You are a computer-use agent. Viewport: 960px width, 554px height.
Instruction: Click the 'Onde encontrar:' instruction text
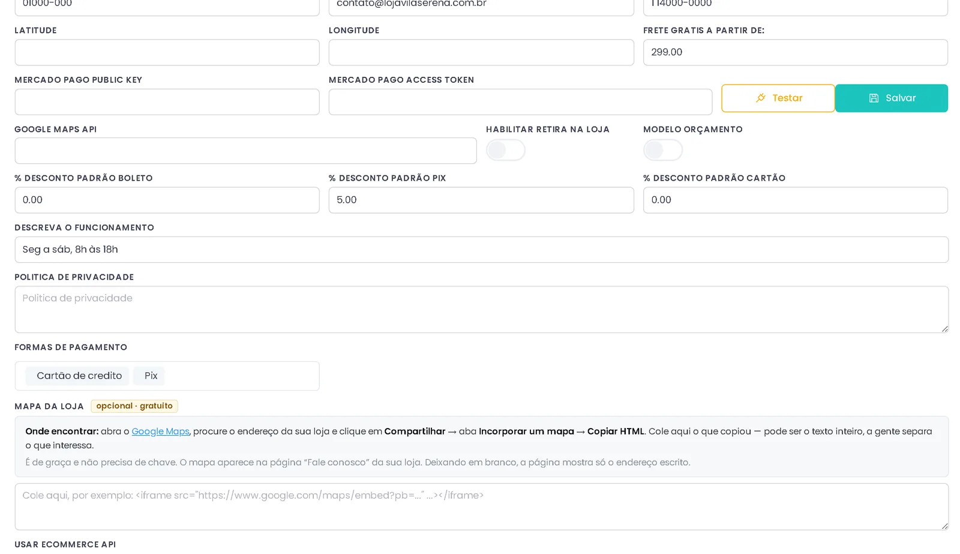62,432
